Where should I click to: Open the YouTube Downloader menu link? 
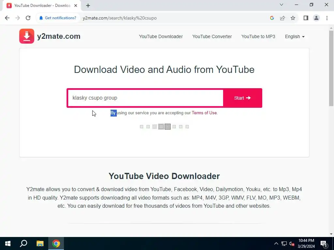[161, 36]
